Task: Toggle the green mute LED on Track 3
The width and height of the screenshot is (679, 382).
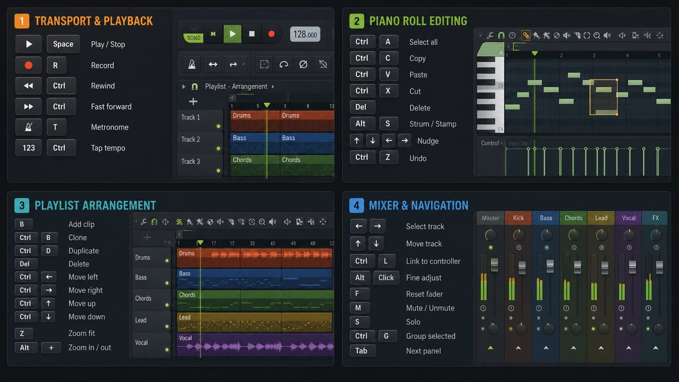Action: (218, 170)
